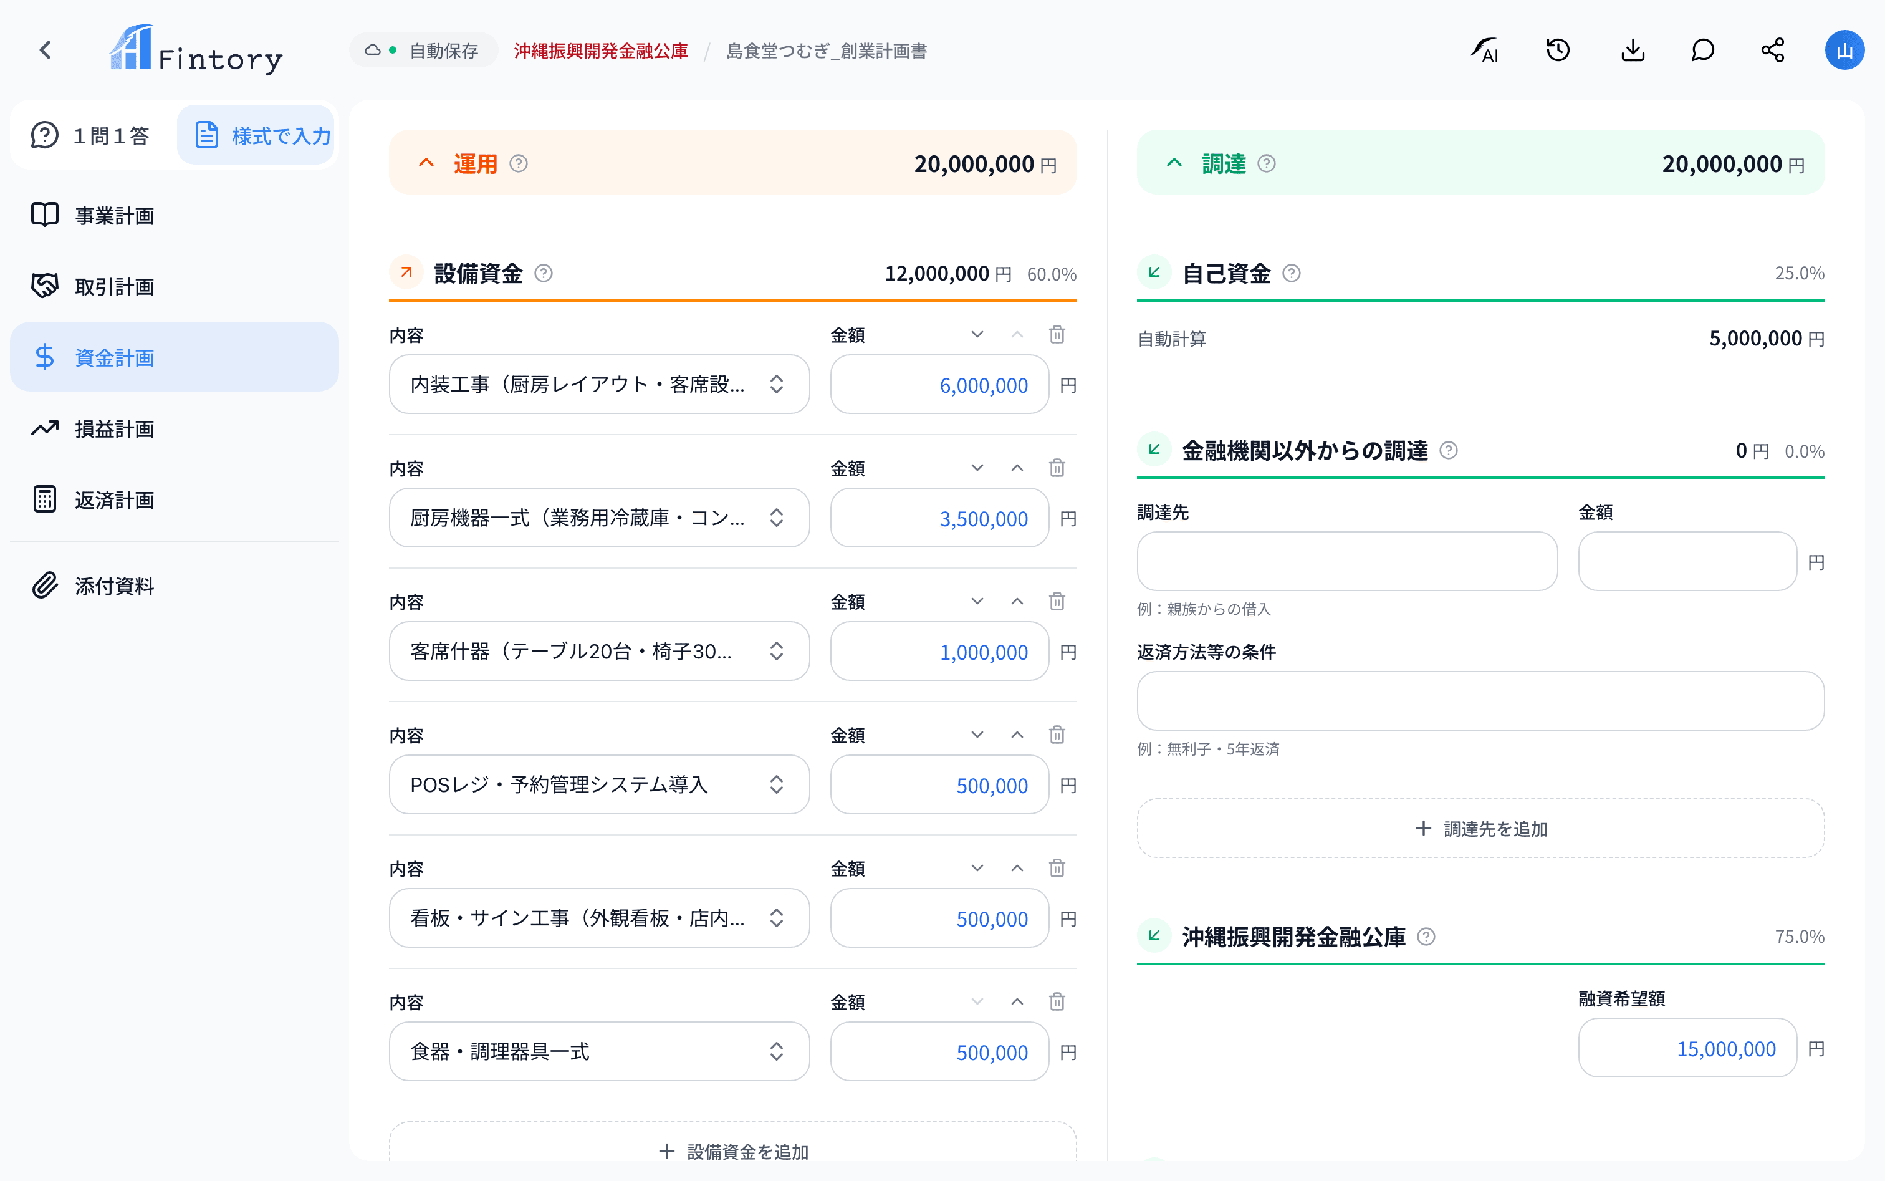
Task: Click the 6,000,000 amount field
Action: point(939,384)
